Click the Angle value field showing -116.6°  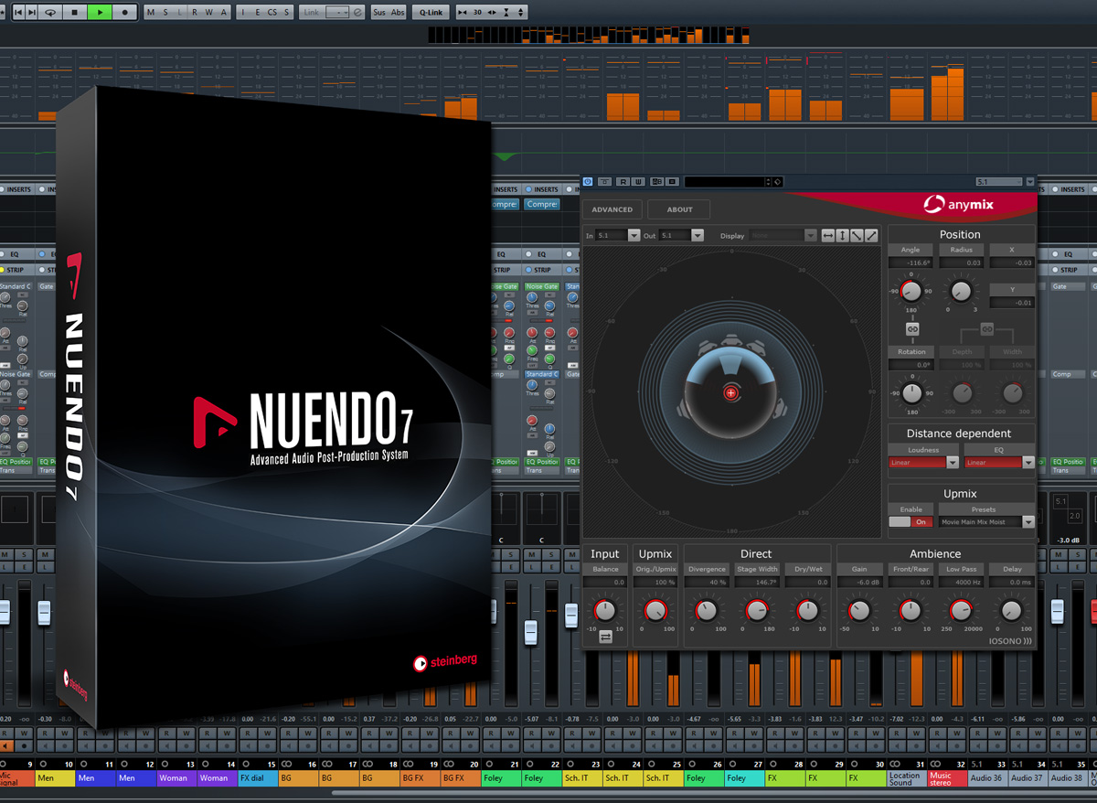(x=911, y=262)
